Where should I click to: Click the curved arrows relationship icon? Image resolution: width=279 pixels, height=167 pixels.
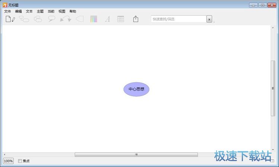click(65, 19)
